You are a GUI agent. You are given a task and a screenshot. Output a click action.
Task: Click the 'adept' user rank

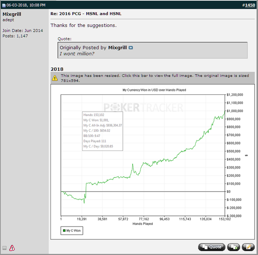(8, 20)
